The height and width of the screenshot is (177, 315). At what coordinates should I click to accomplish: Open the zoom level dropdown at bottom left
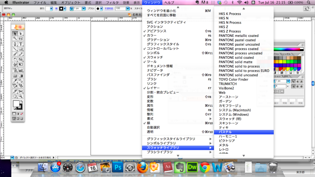tap(12, 158)
